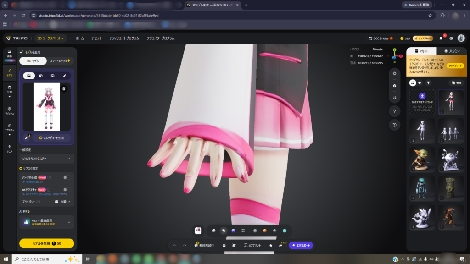The width and height of the screenshot is (470, 264).
Task: Share the model with the share arrow
Action: coord(280,246)
